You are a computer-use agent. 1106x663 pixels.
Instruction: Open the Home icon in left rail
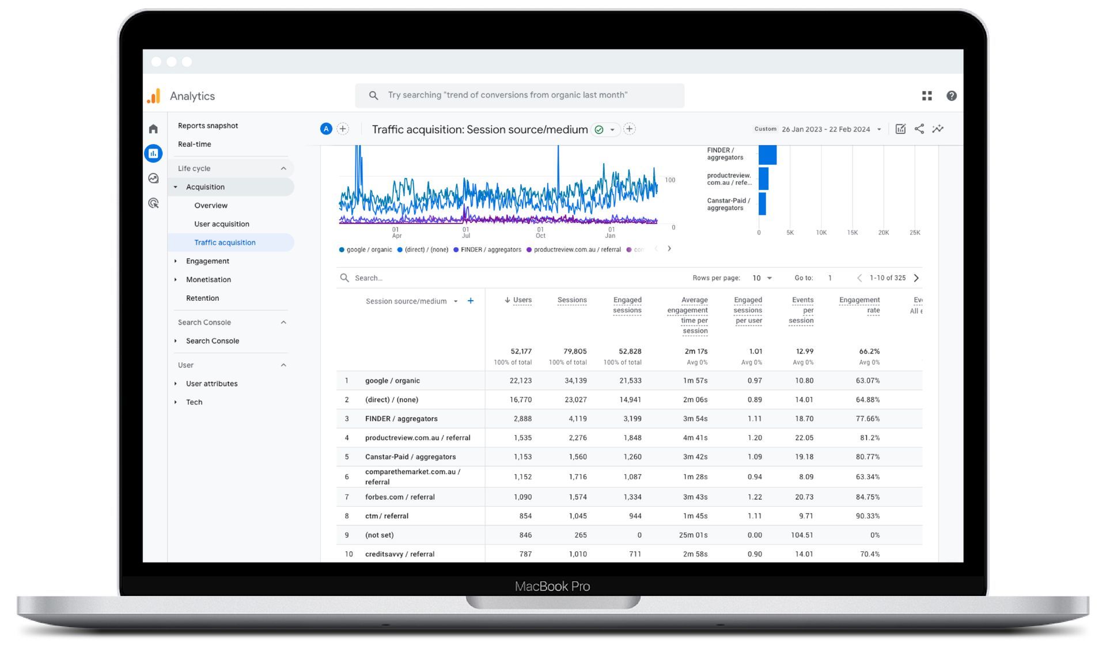click(x=153, y=129)
